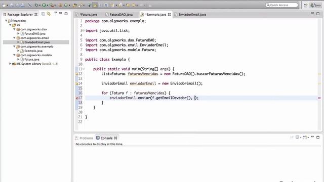The height and width of the screenshot is (182, 324).
Task: Click the New Java Class icon
Action: (x=66, y=6)
